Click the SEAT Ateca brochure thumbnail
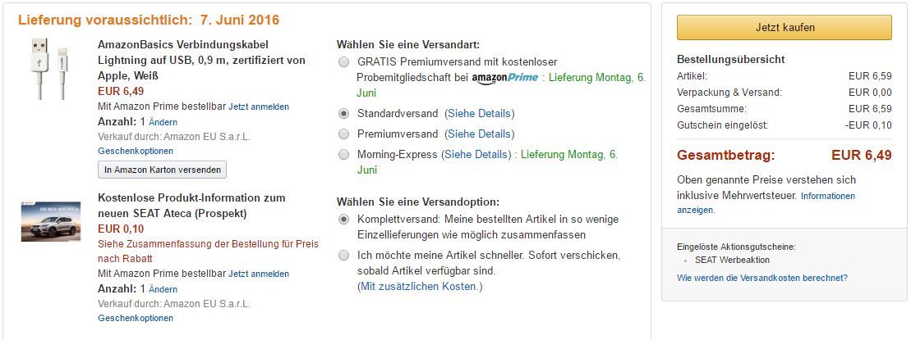The height and width of the screenshot is (340, 911). point(51,222)
